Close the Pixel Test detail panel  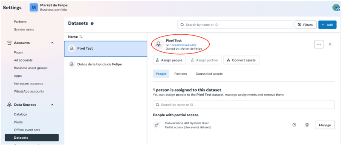click(x=330, y=44)
